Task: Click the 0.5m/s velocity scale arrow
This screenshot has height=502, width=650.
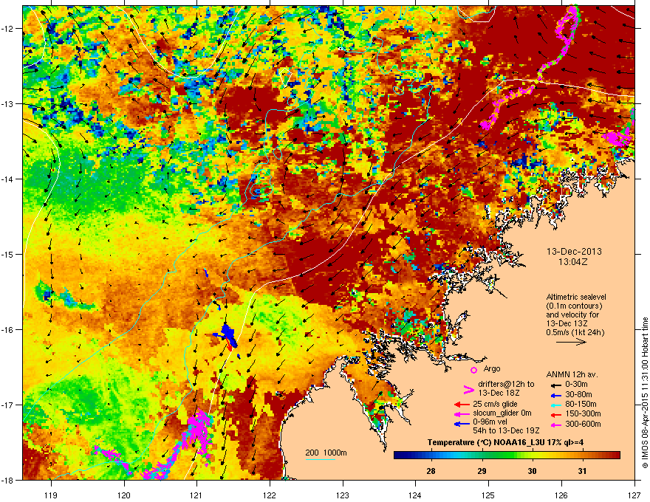Action: (x=571, y=342)
